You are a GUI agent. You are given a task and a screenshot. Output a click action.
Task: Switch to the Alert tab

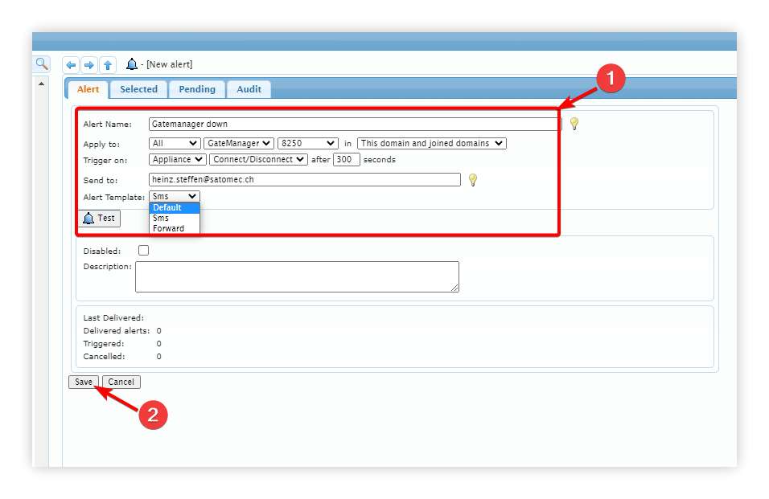(x=88, y=89)
